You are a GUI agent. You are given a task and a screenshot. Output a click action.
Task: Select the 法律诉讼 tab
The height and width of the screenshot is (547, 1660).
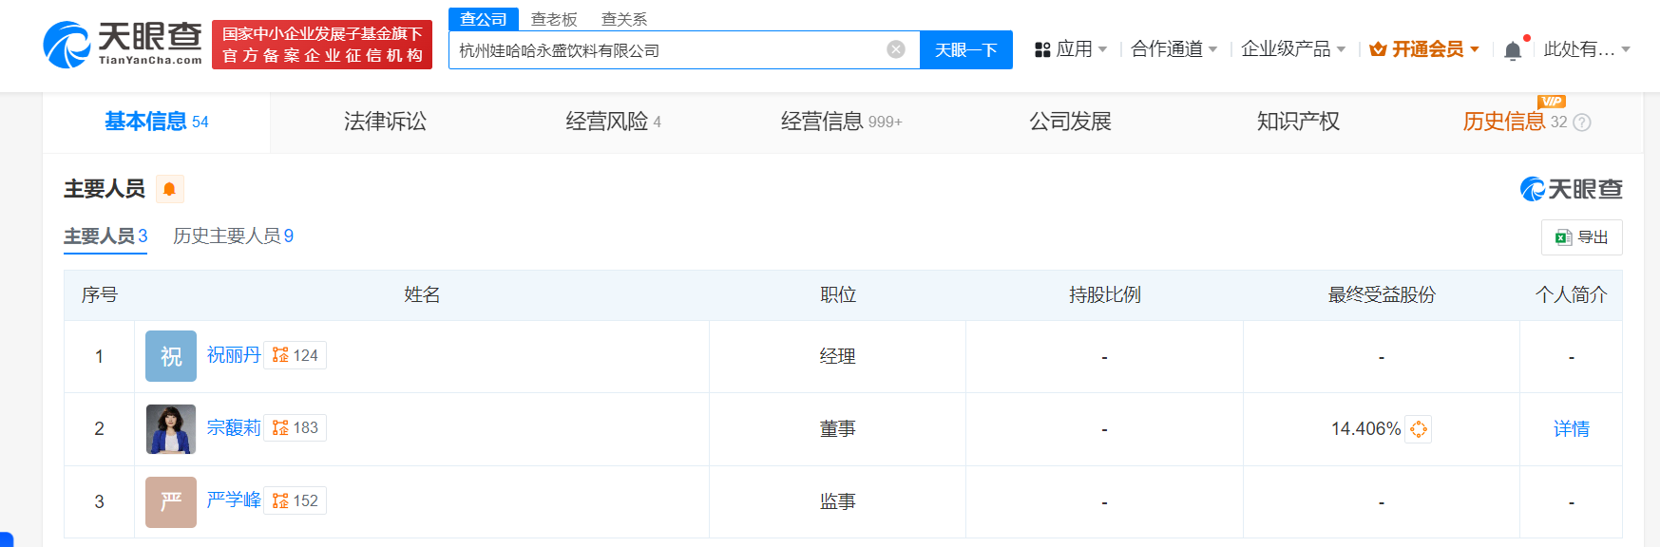[x=385, y=122]
